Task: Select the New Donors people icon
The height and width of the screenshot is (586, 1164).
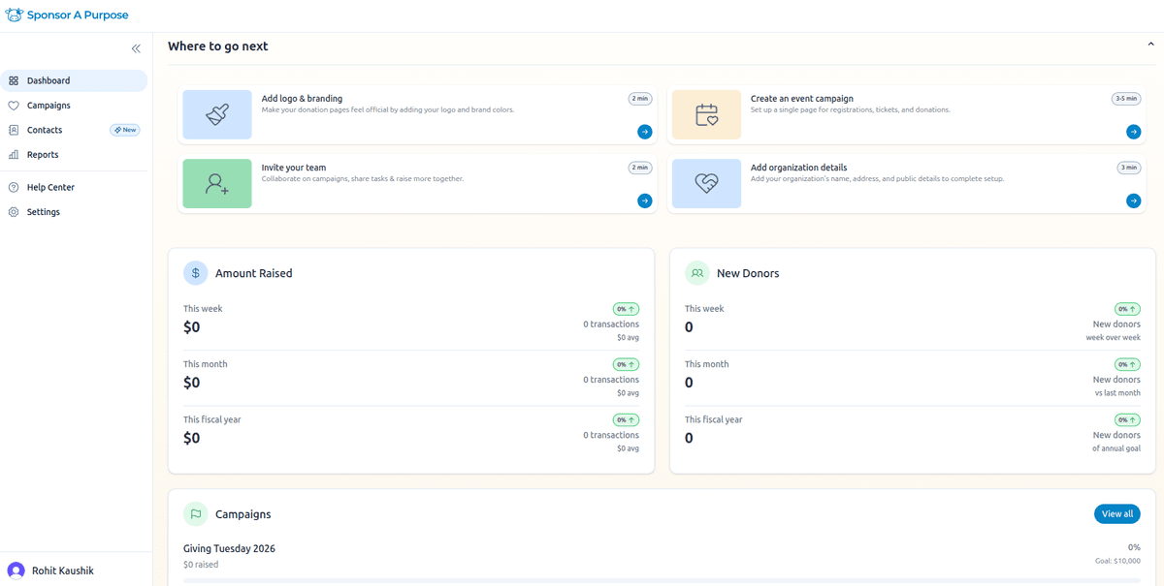Action: coord(696,272)
